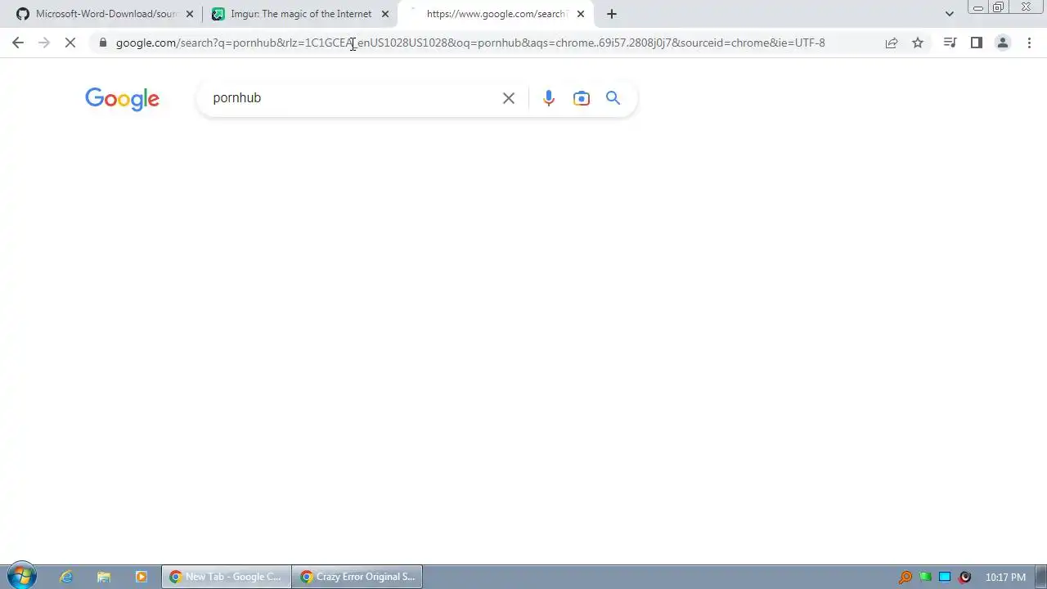Click the address bar URL
Viewport: 1047px width, 589px height.
pyautogui.click(x=470, y=43)
